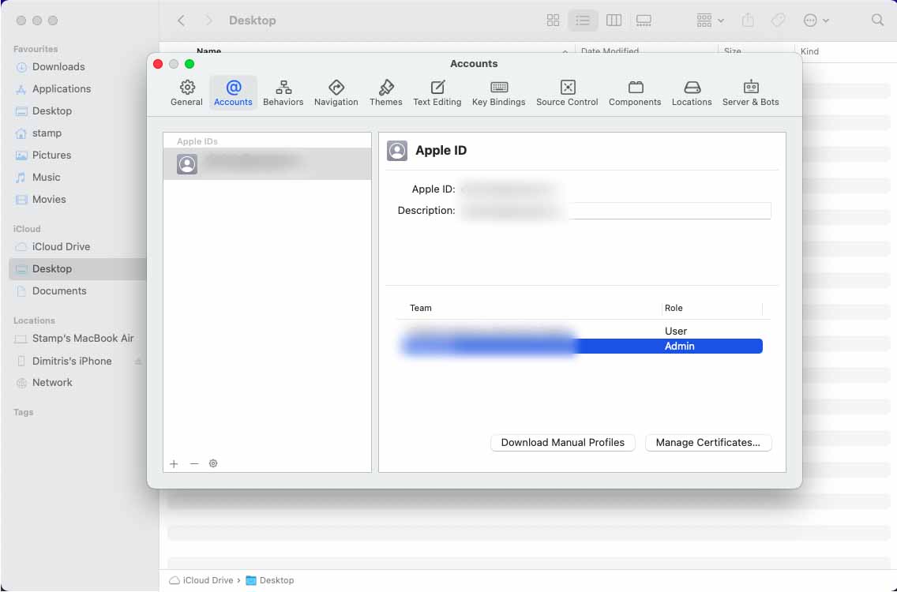Open the General preferences pane
This screenshot has width=897, height=592.
tap(186, 92)
